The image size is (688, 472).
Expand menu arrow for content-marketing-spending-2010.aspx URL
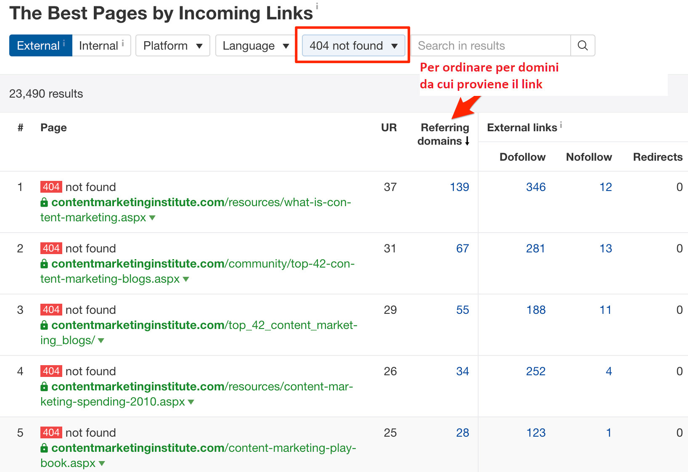pos(191,402)
